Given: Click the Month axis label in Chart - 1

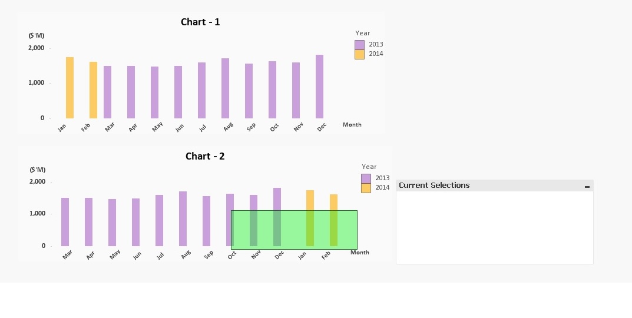Looking at the screenshot, I should click(352, 125).
